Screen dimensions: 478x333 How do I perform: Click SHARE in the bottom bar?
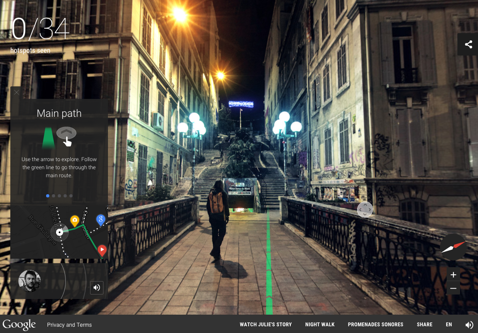click(424, 324)
